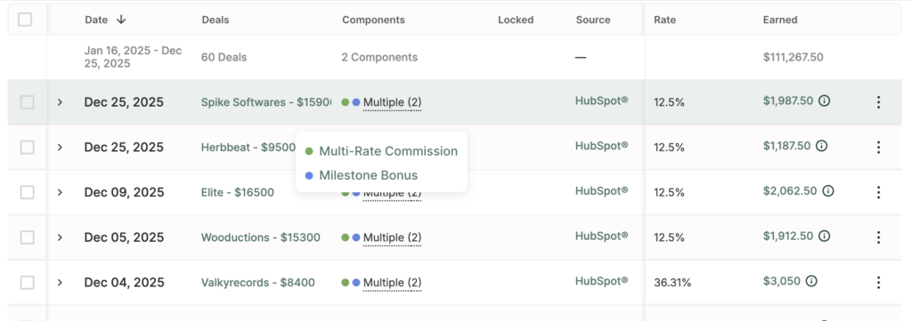Click the Locked column header
The width and height of the screenshot is (912, 321).
tap(516, 20)
